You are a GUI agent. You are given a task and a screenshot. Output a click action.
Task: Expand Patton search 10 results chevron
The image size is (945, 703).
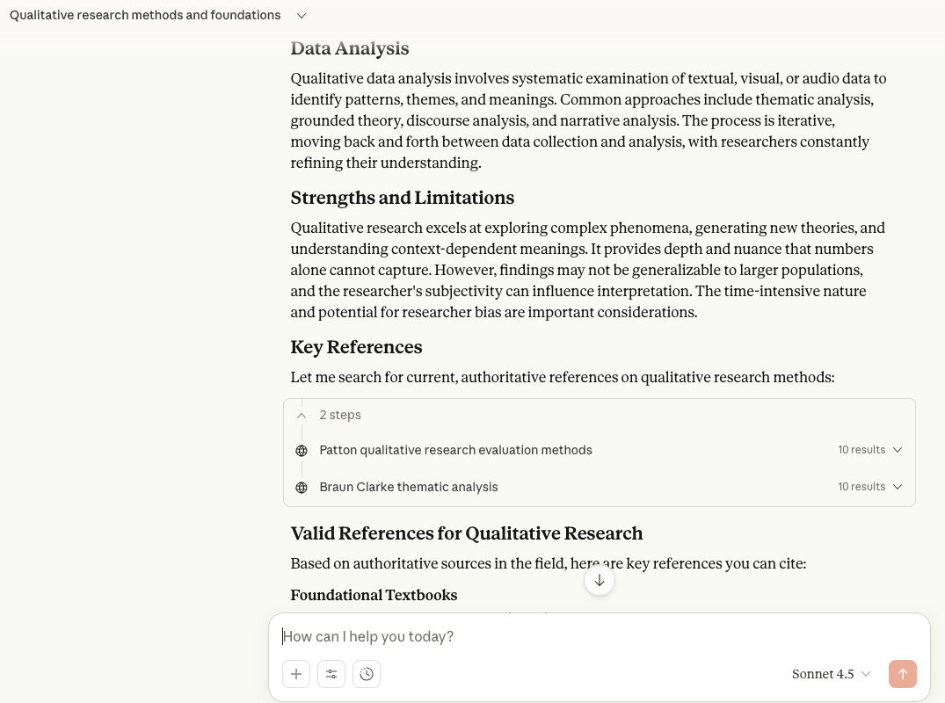point(898,450)
